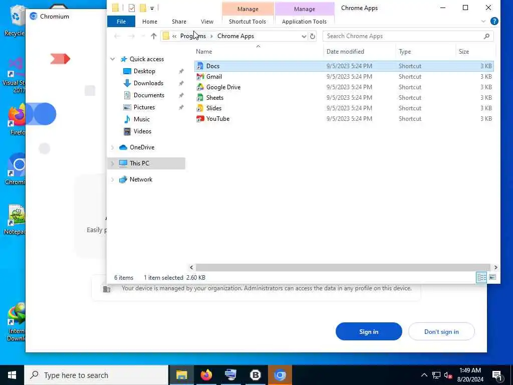Open Explorer help question mark icon
513x385 pixels.
494,21
